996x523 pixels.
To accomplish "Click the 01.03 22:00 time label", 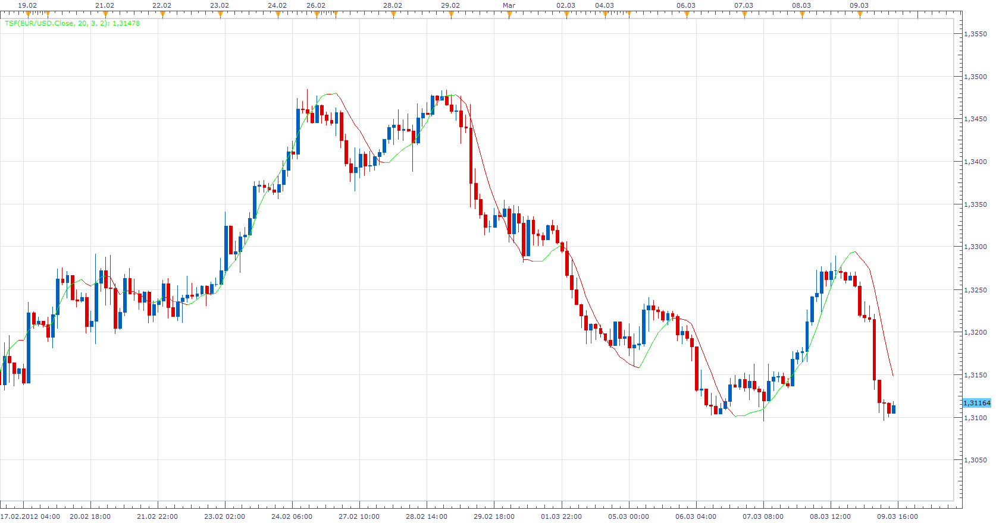I will (x=561, y=516).
